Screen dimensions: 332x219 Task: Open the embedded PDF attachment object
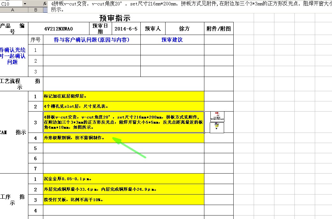coord(217,117)
